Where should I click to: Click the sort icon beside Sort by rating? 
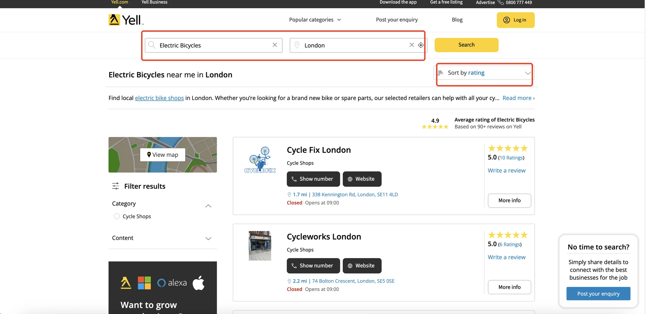440,73
